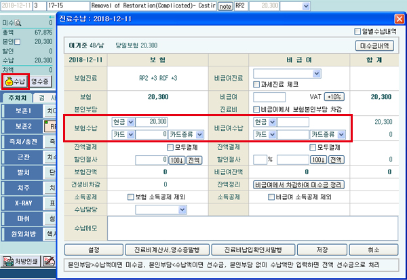Click the note button in top row

click(x=225, y=6)
